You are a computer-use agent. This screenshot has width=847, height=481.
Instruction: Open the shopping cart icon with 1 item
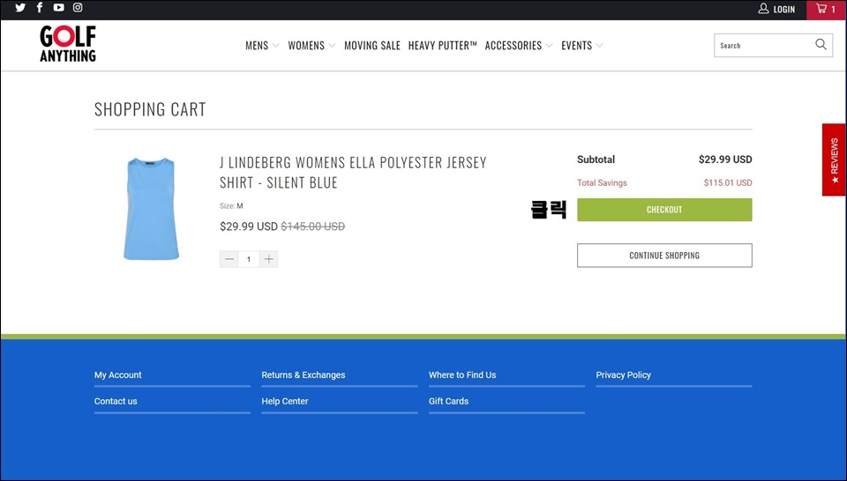click(x=826, y=9)
